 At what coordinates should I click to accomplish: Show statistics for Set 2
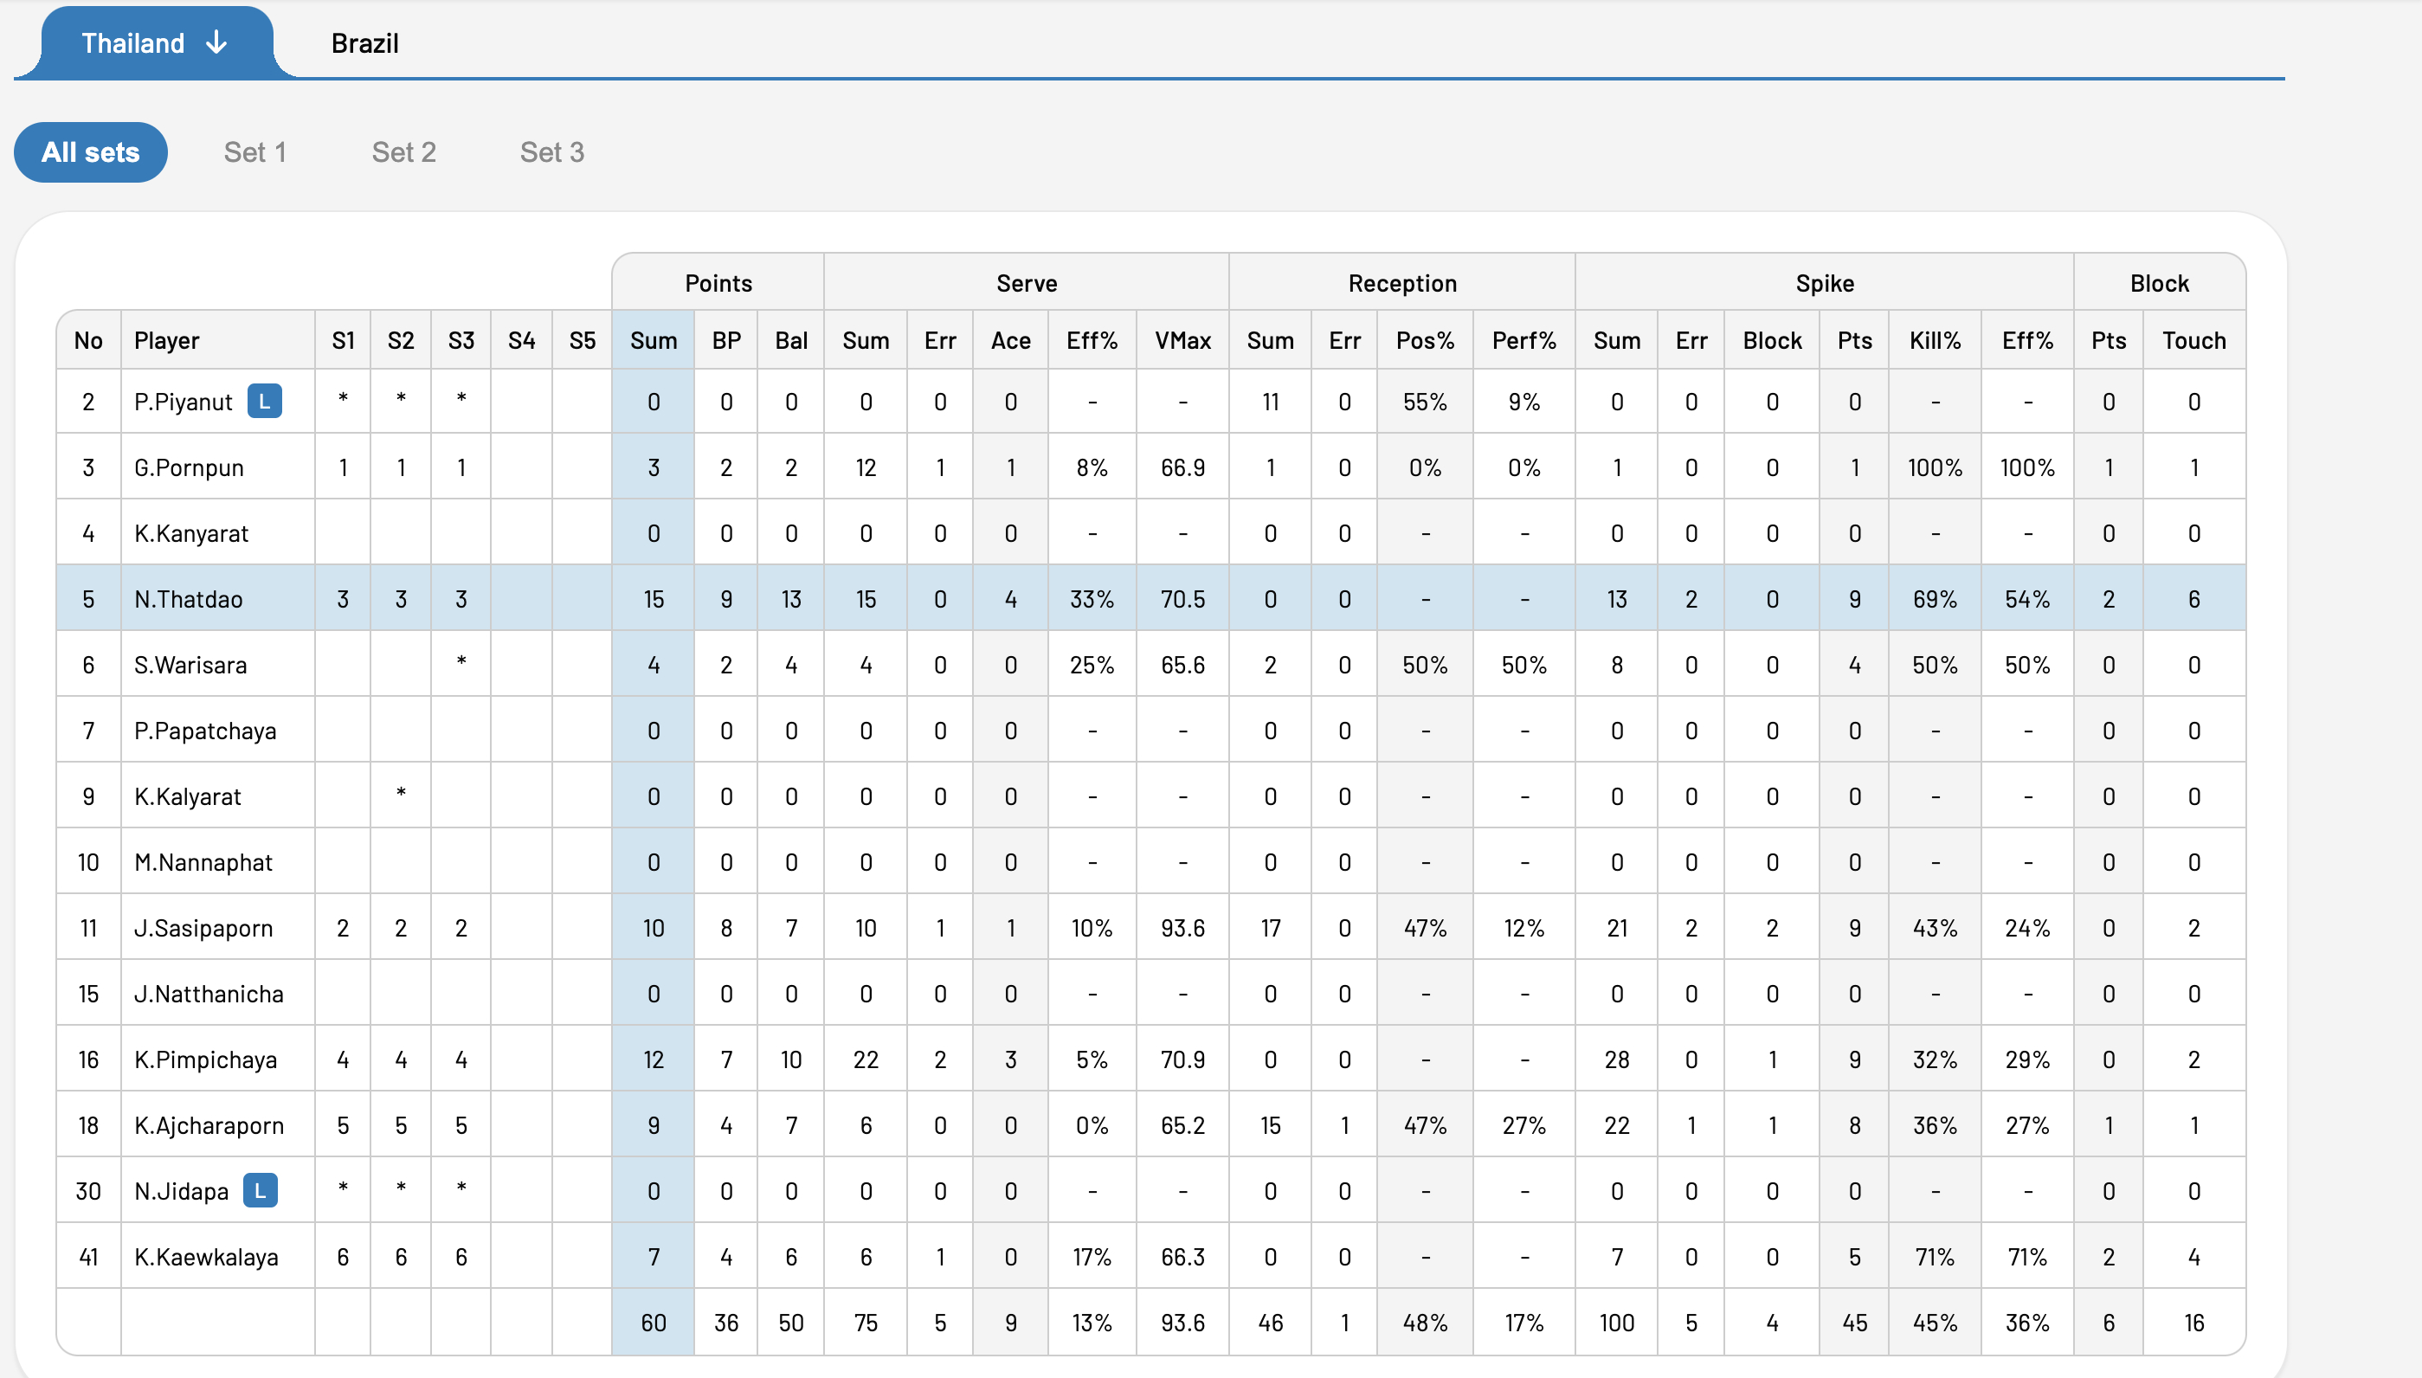tap(404, 152)
